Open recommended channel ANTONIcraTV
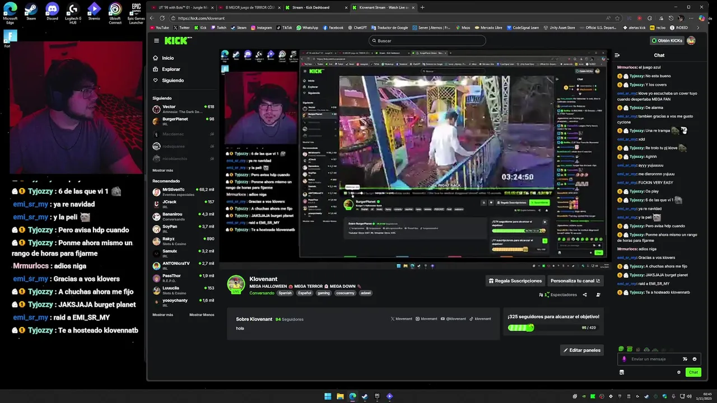The height and width of the screenshot is (403, 717). click(183, 266)
